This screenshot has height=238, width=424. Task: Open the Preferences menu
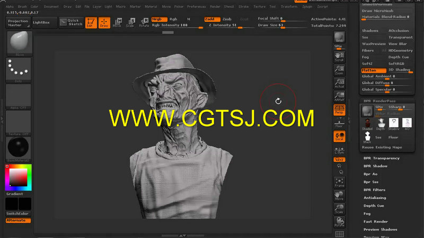click(x=196, y=6)
